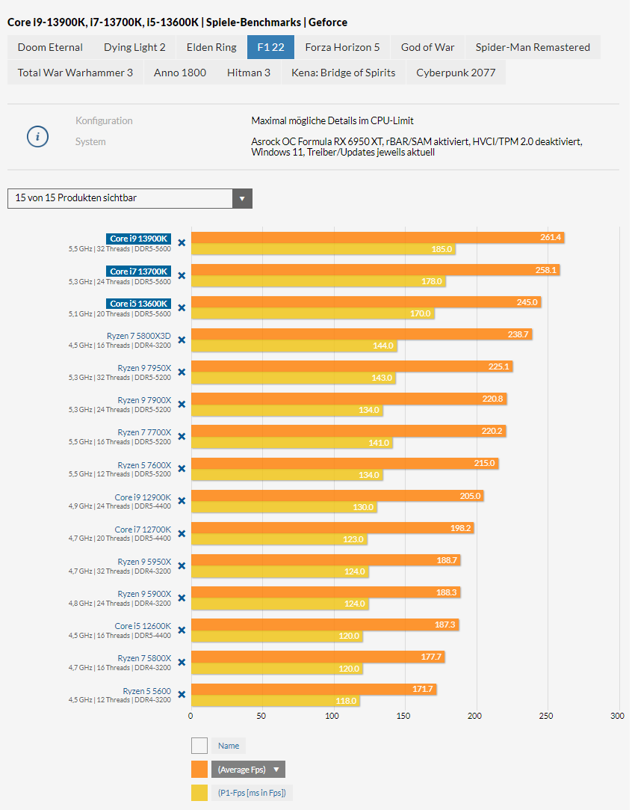Open the Ryzen 9 7900X link
This screenshot has height=810, width=632.
pos(144,400)
